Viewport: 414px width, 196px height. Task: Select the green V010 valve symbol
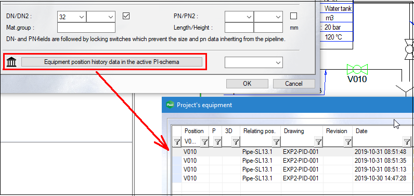[x=357, y=70]
